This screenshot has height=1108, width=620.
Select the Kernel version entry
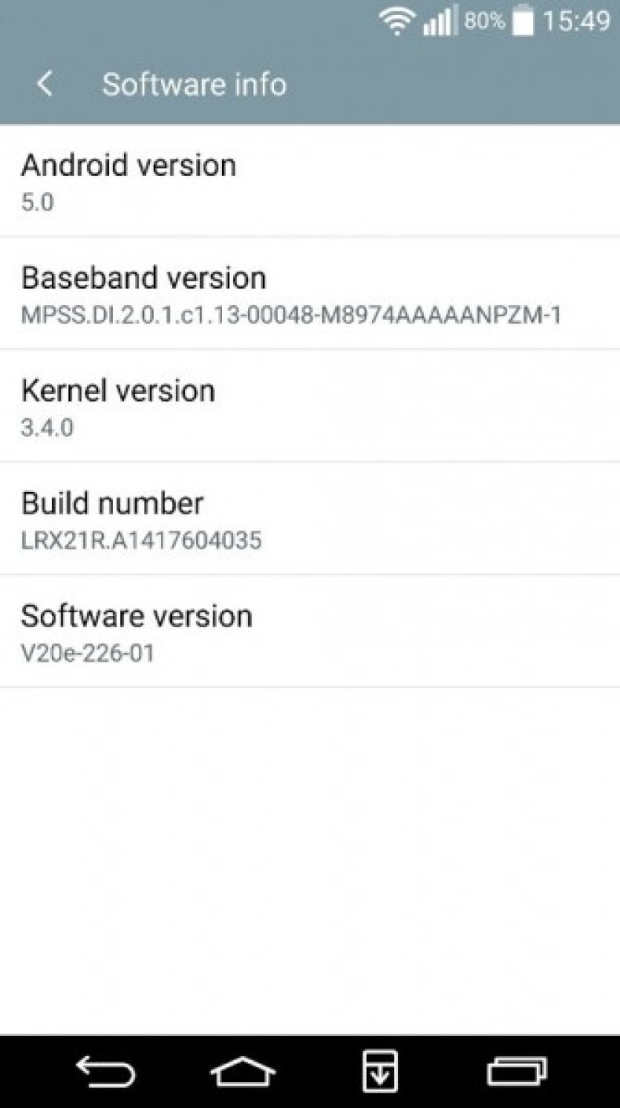(310, 406)
